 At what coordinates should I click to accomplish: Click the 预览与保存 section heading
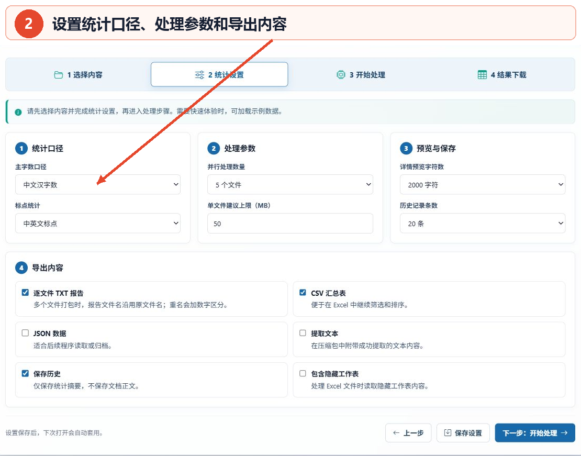[x=436, y=149]
